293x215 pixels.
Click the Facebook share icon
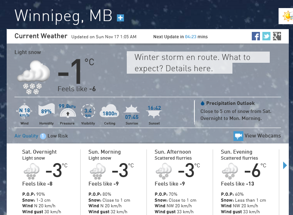(256, 36)
